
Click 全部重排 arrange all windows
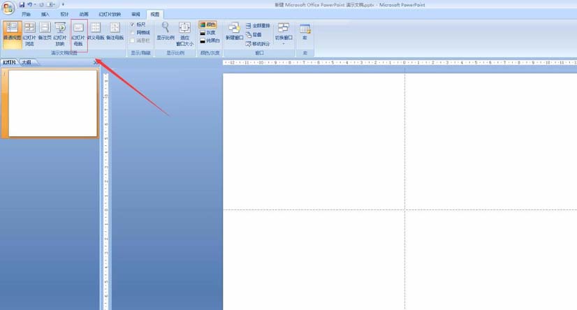pyautogui.click(x=258, y=26)
